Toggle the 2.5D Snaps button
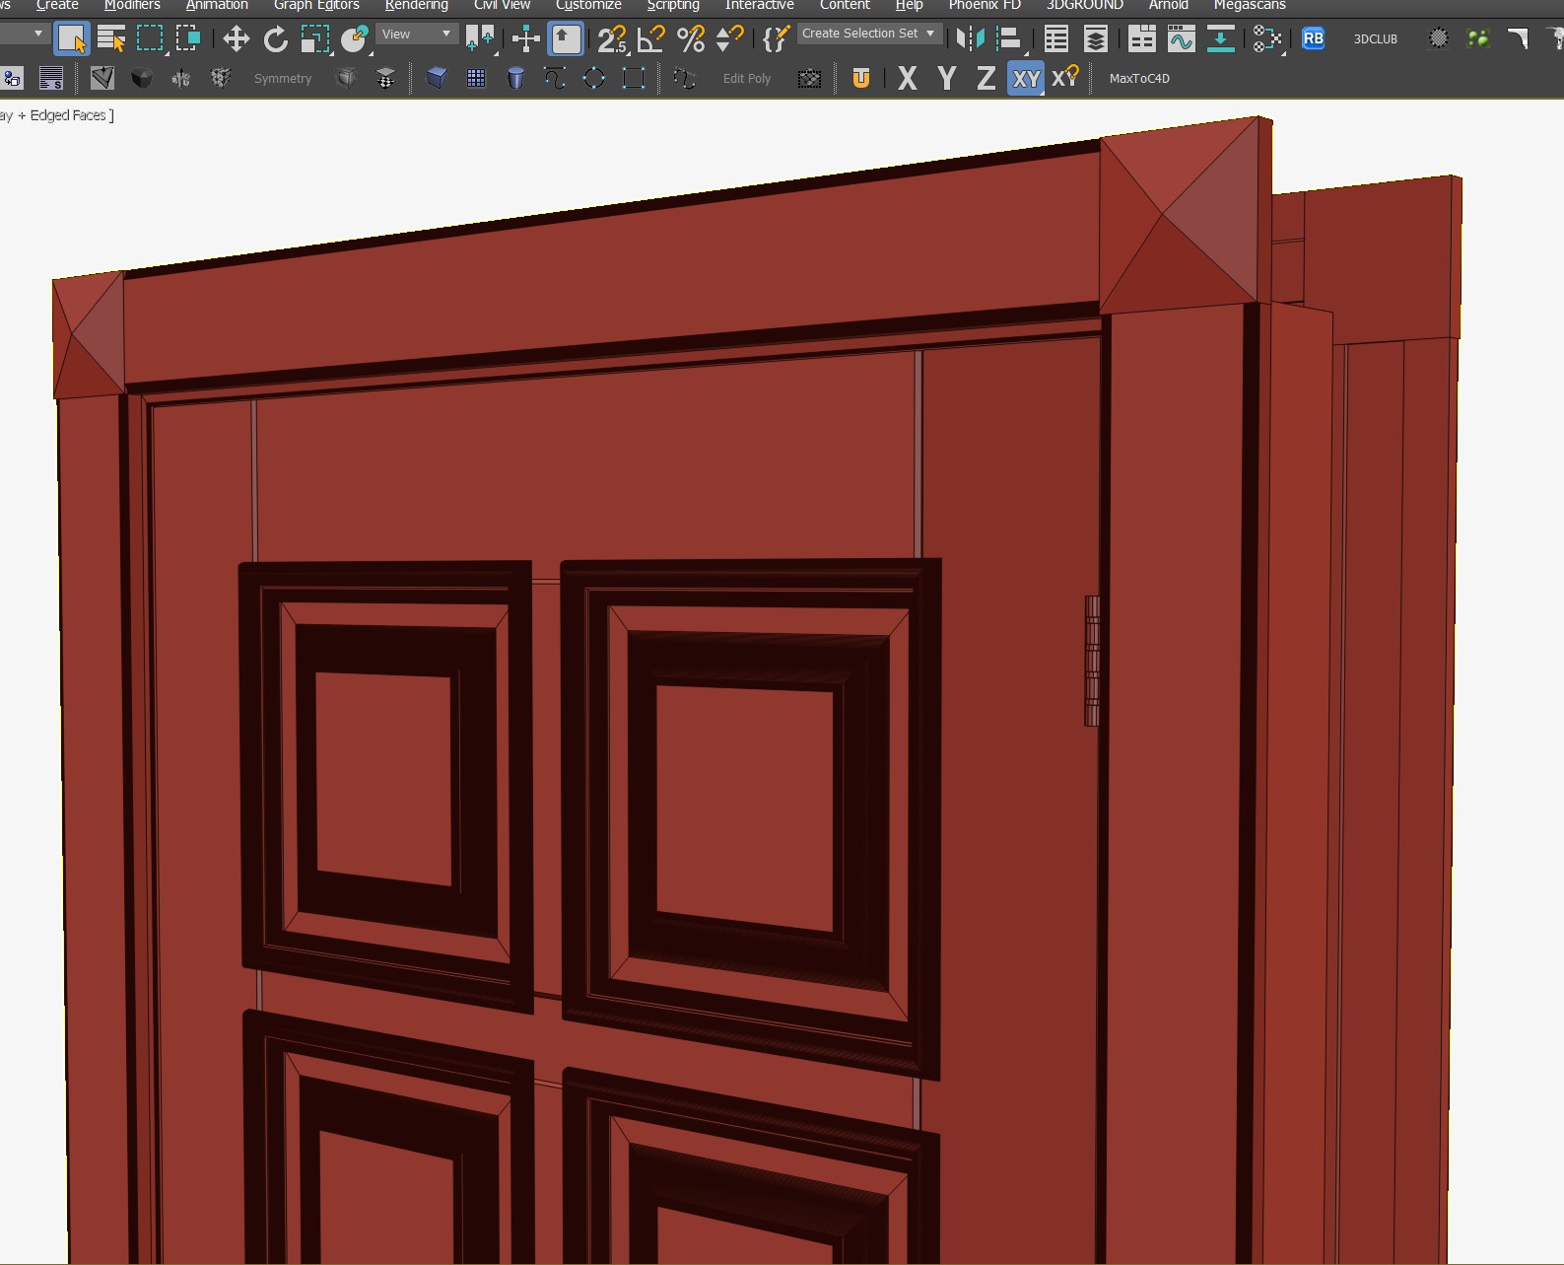 click(x=612, y=39)
